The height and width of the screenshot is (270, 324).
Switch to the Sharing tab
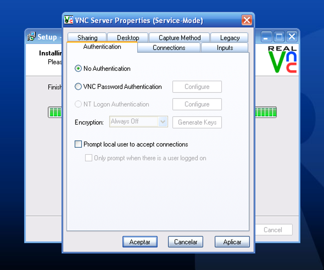87,38
